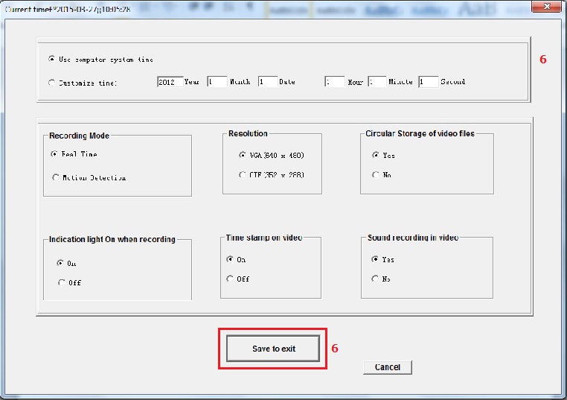The height and width of the screenshot is (400, 567).
Task: Click the Date input box
Action: tap(268, 82)
